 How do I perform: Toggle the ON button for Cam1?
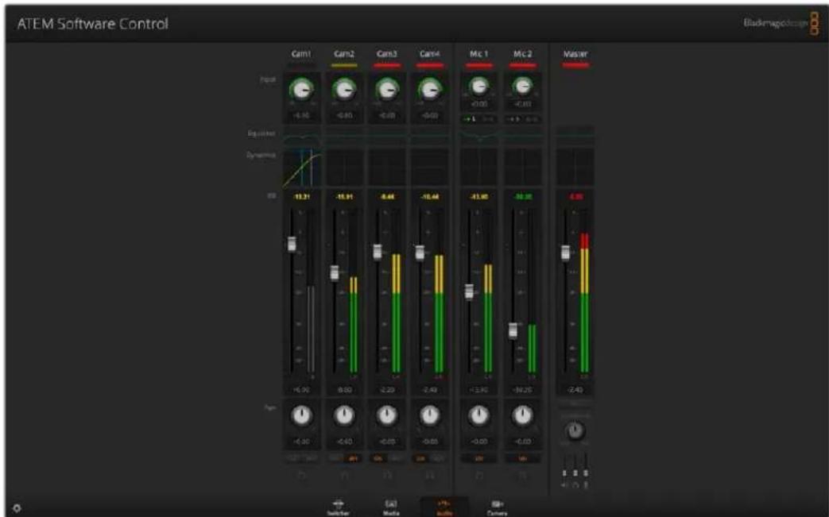coord(292,458)
